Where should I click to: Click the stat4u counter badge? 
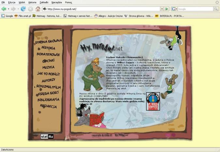pyautogui.click(x=47, y=136)
